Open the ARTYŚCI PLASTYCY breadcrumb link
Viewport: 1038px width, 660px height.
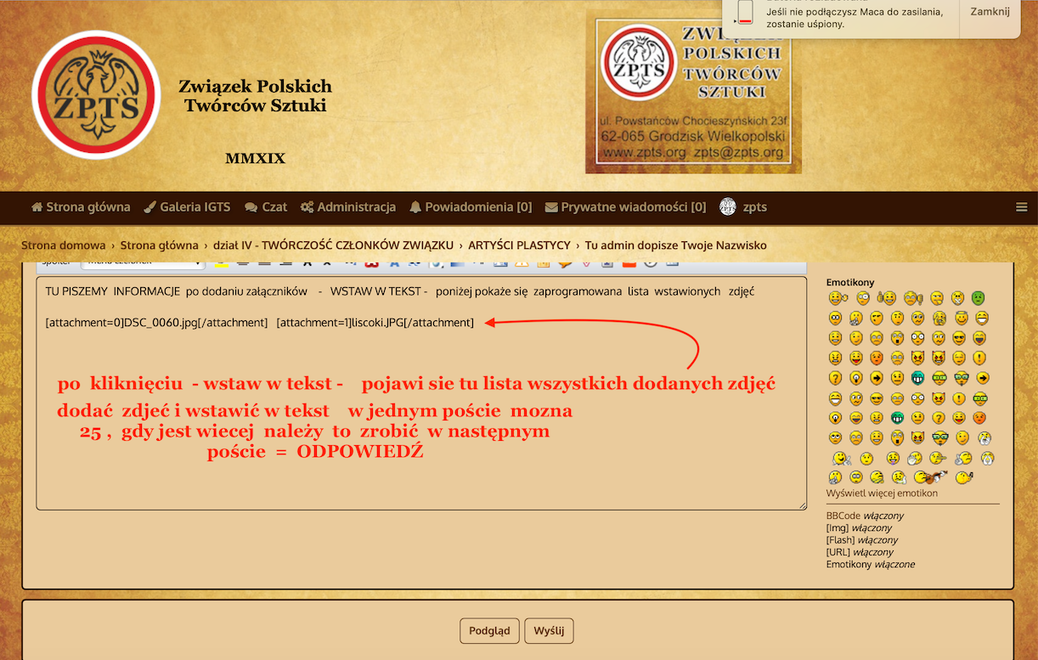point(519,245)
